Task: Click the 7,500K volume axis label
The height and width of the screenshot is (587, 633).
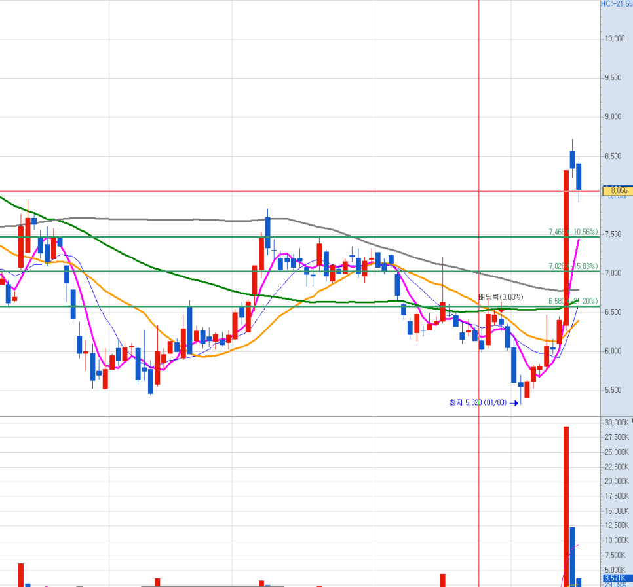Action: tap(615, 555)
